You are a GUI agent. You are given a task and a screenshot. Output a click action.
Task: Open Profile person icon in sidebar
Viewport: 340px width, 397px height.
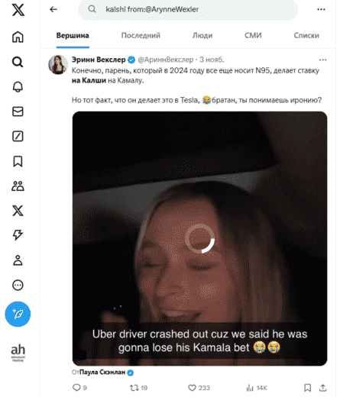tap(18, 260)
